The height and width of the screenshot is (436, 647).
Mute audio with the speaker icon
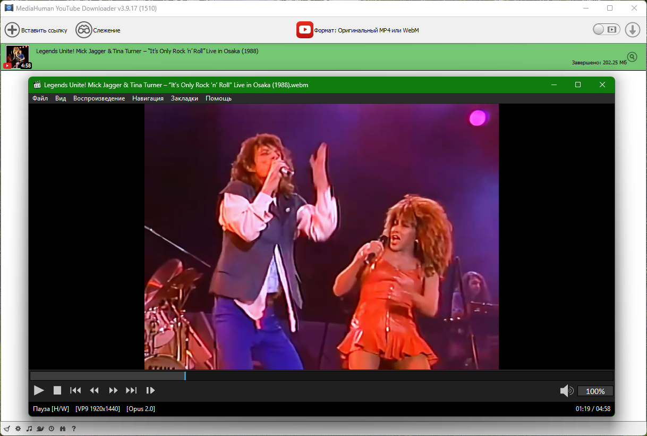point(566,391)
